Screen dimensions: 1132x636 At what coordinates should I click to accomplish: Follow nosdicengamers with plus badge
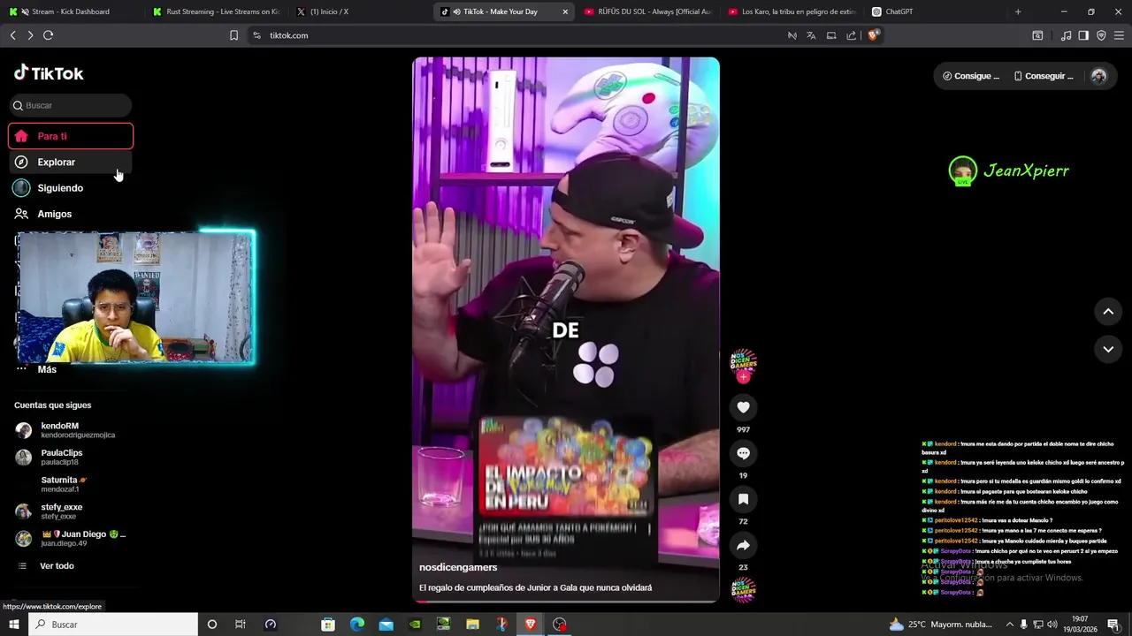tap(744, 377)
